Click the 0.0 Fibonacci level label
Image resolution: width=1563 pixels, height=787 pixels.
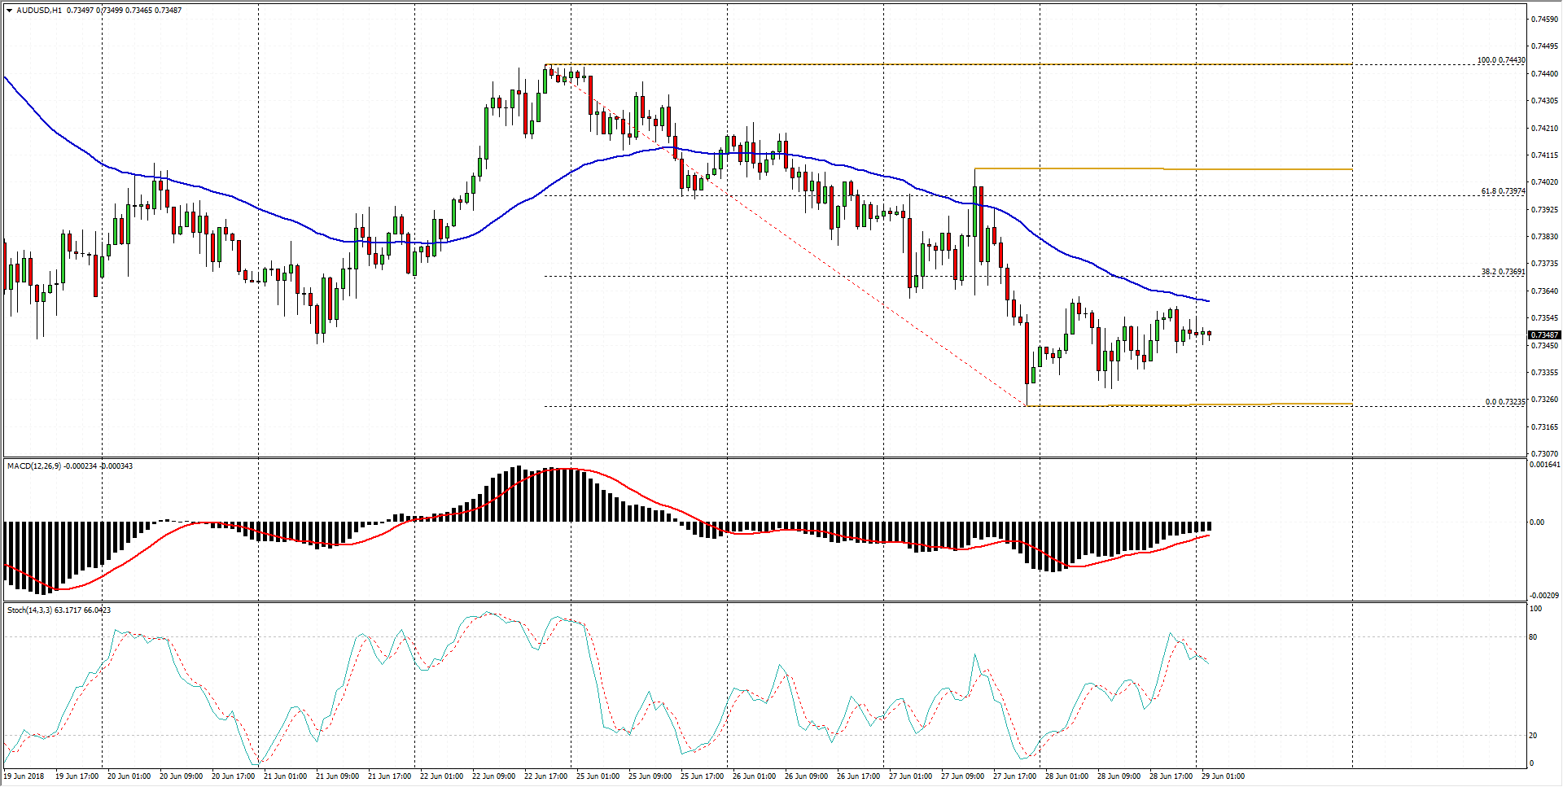coord(1504,402)
